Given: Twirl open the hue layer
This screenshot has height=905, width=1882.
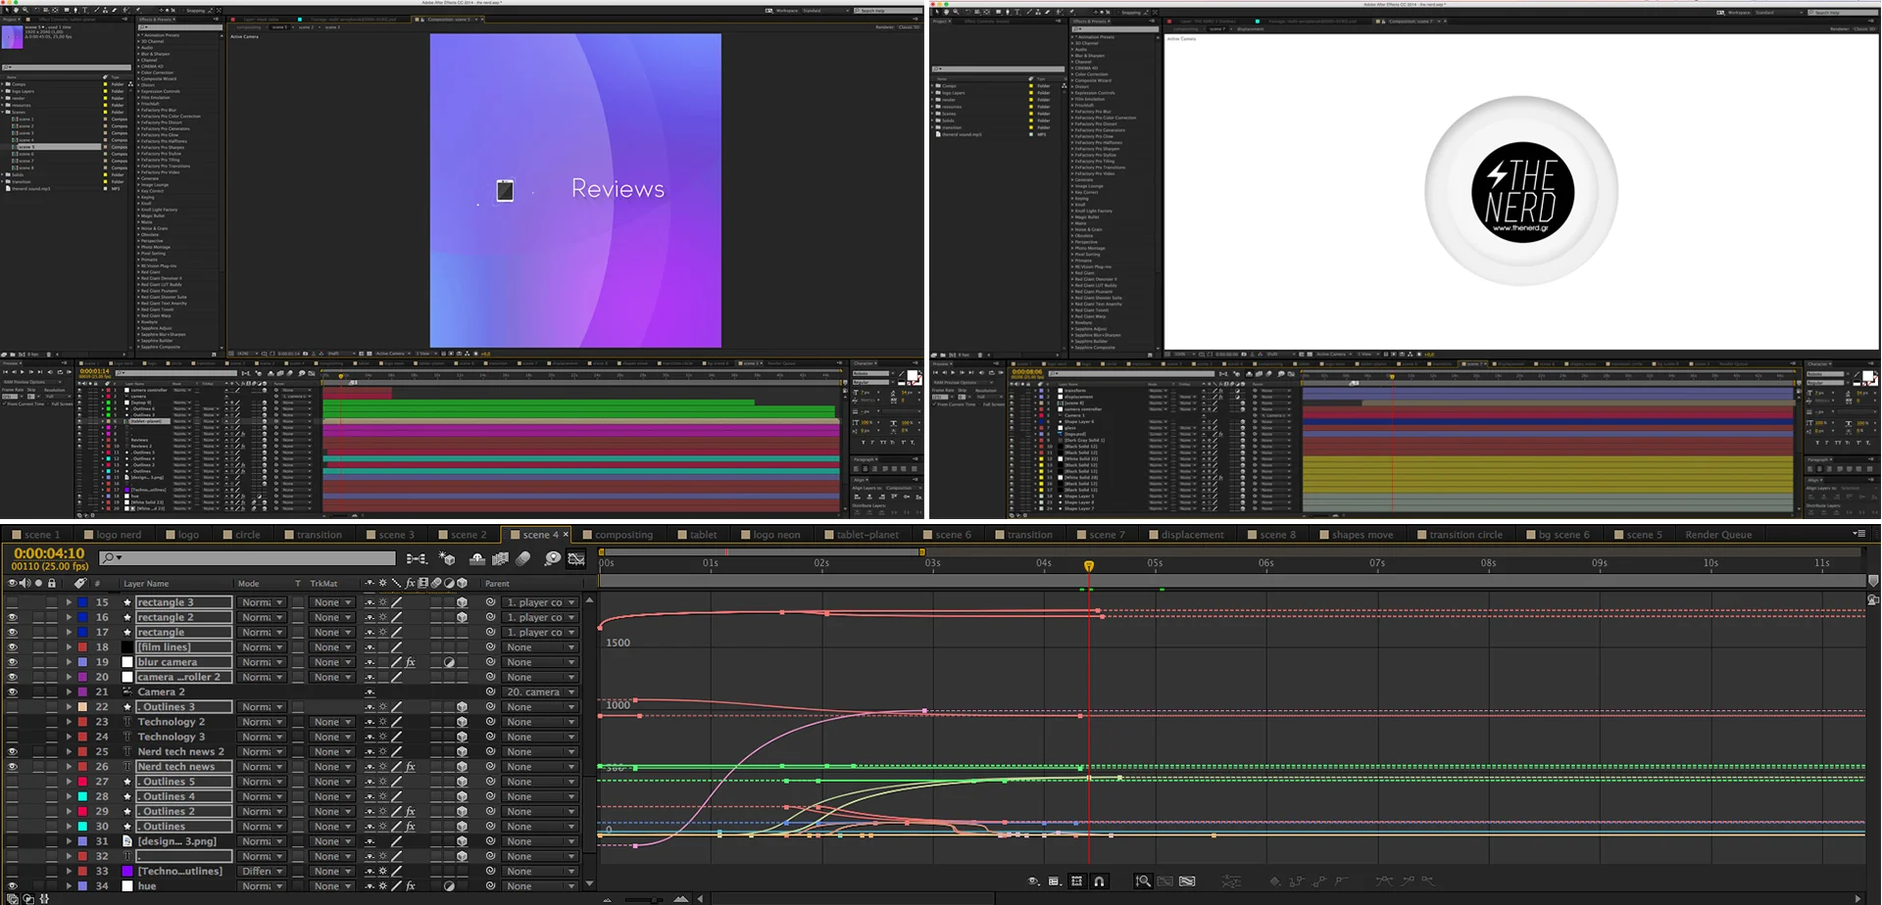Looking at the screenshot, I should pos(69,886).
